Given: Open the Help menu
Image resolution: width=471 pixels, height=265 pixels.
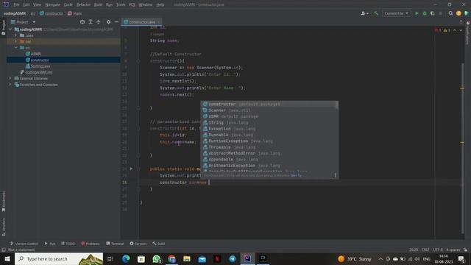Looking at the screenshot, I should tap(160, 5).
